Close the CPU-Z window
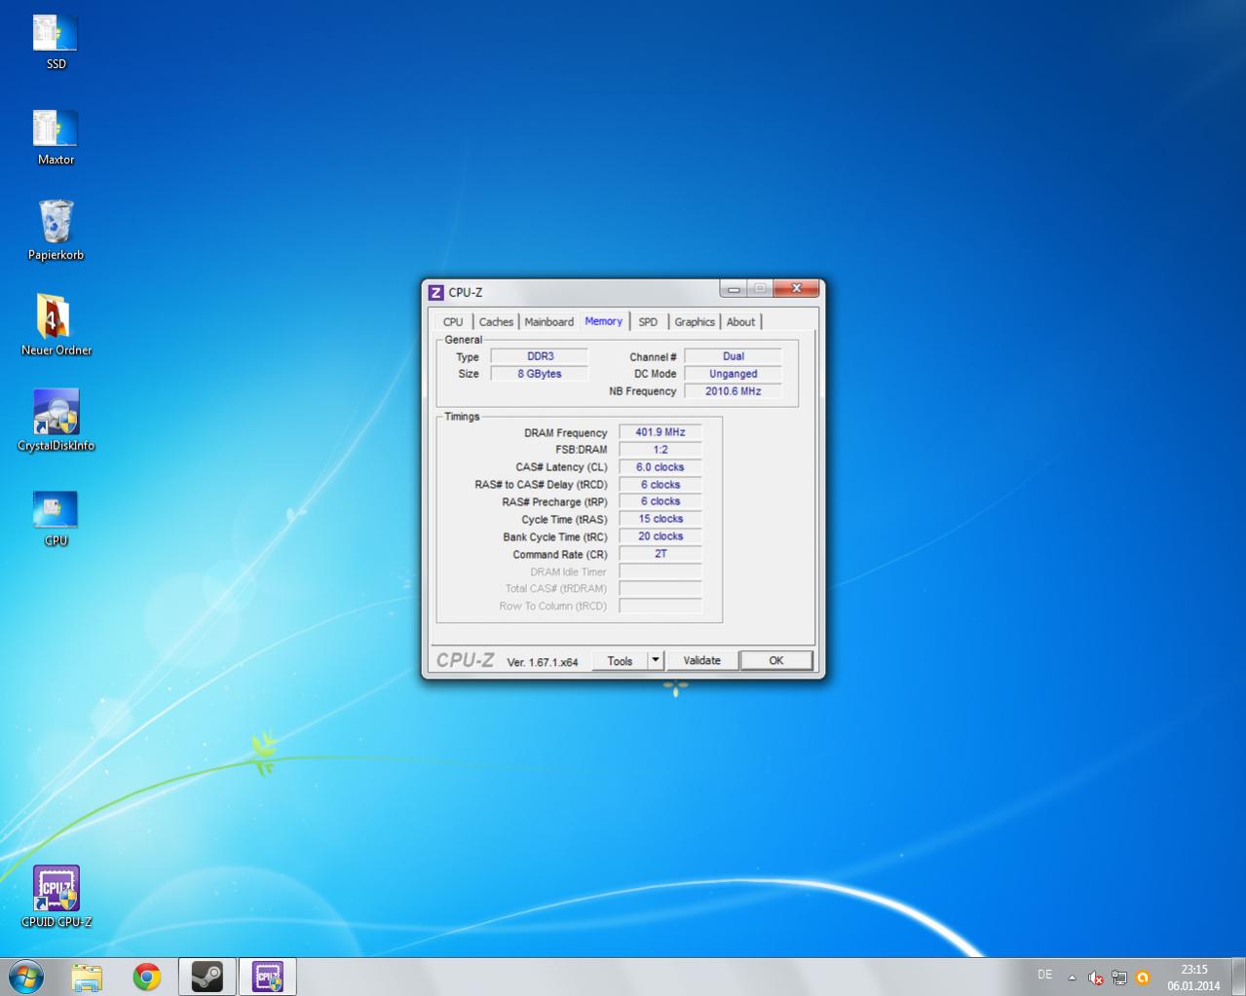The width and height of the screenshot is (1246, 996). click(797, 289)
